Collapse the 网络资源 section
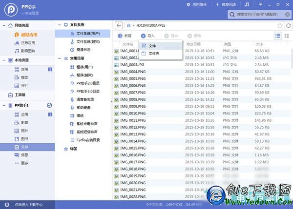 (4, 25)
